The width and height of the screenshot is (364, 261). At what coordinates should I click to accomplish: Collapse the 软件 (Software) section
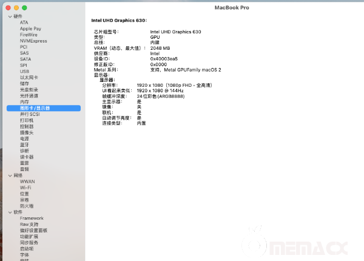(9, 212)
